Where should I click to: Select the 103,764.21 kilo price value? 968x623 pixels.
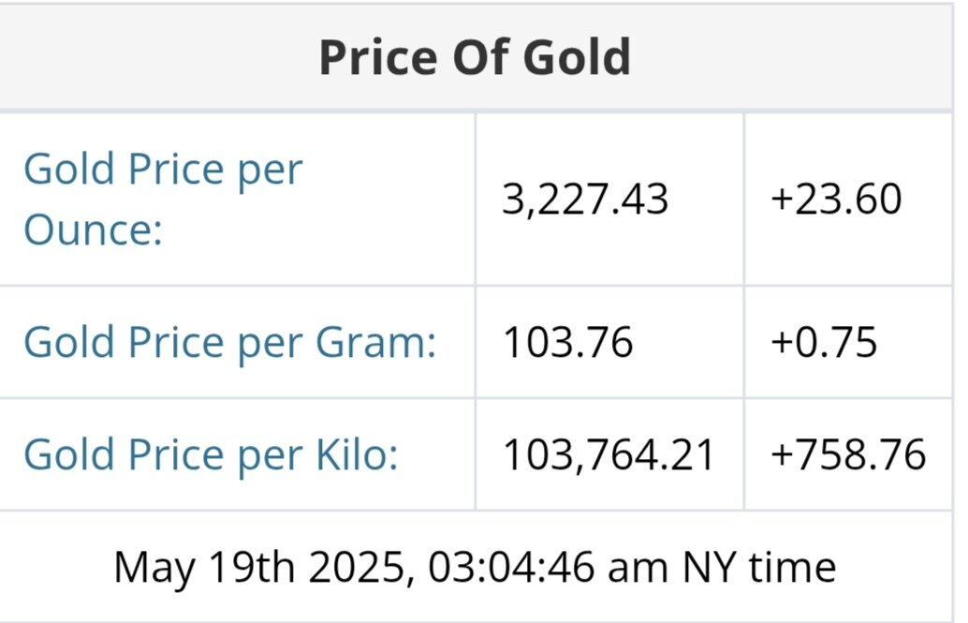click(609, 455)
